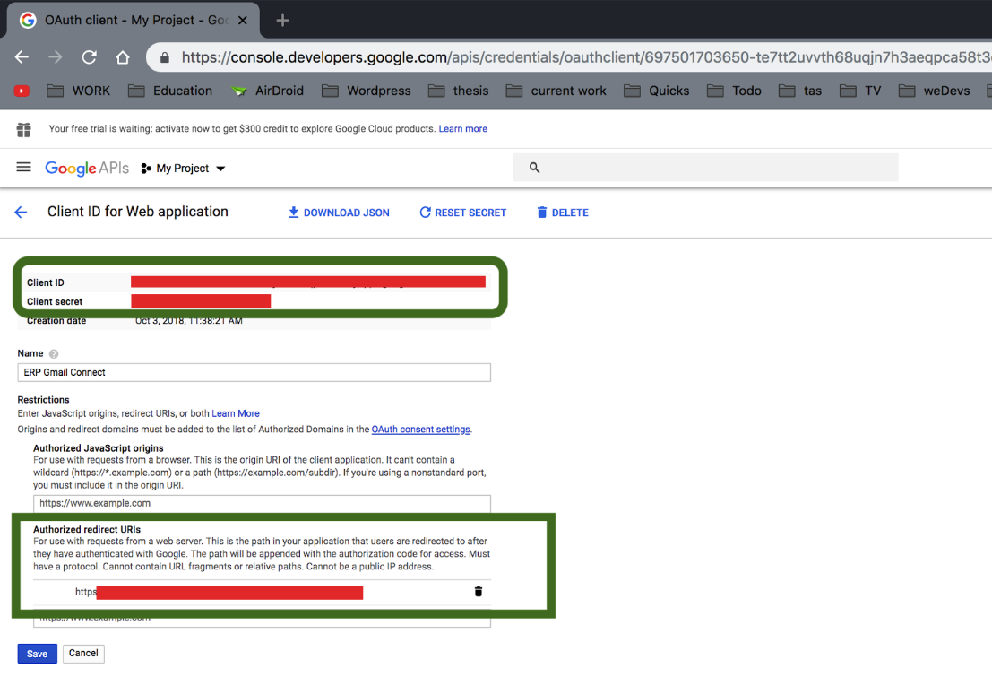Open the hamburger navigation menu
This screenshot has height=677, width=992.
pyautogui.click(x=23, y=167)
